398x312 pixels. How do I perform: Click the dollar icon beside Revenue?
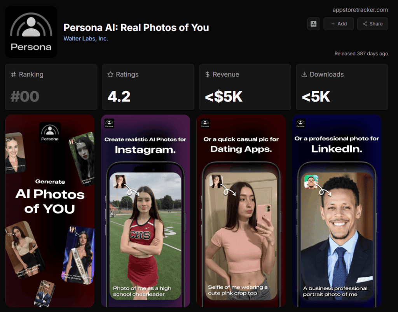(208, 74)
